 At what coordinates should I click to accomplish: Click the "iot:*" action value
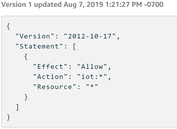pos(90,78)
